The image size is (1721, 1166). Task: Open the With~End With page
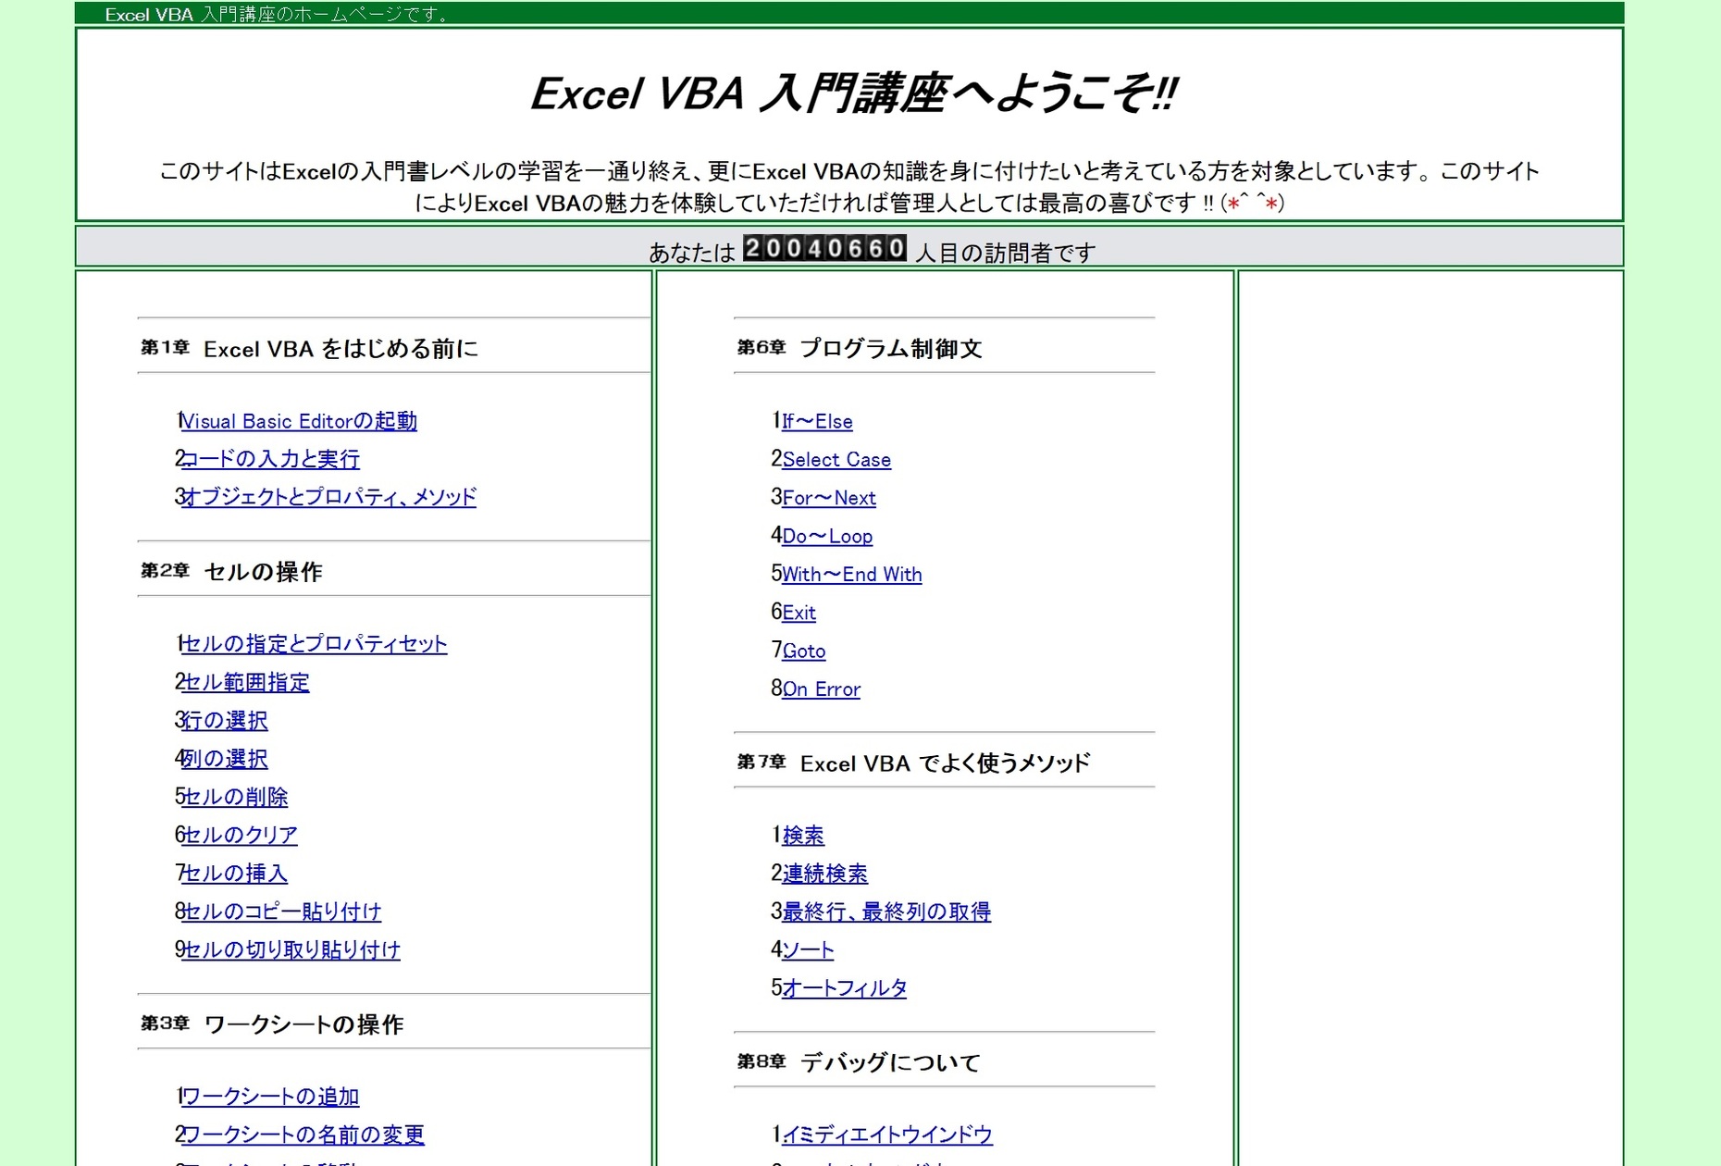coord(851,574)
